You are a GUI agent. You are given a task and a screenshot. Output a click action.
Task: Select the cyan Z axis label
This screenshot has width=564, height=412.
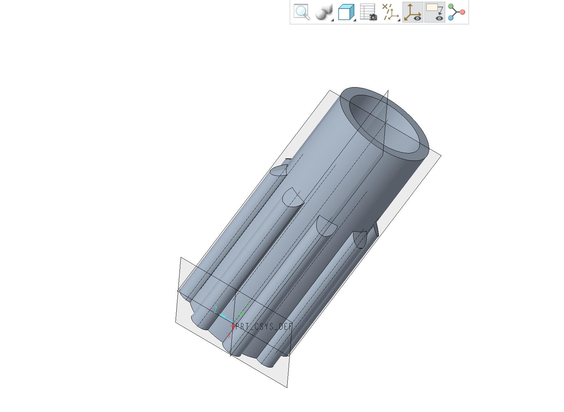point(215,310)
